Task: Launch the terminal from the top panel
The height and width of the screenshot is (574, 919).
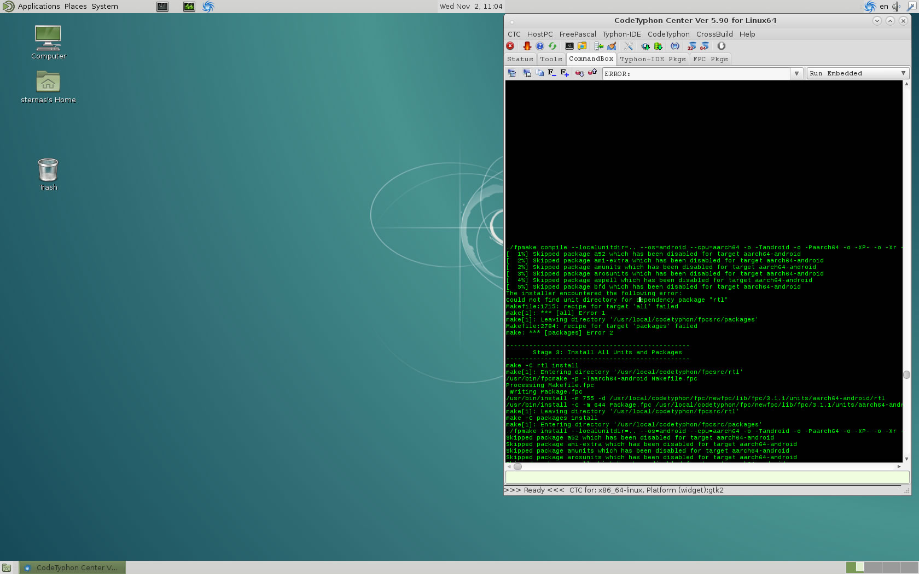Action: 162,7
